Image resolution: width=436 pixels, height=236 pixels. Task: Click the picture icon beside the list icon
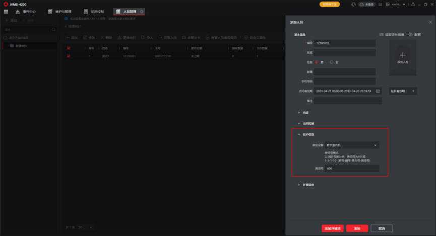pos(388,5)
